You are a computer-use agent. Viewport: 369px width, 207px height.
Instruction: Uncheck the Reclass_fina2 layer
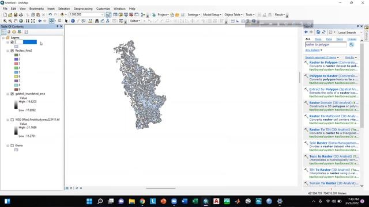pos(12,51)
